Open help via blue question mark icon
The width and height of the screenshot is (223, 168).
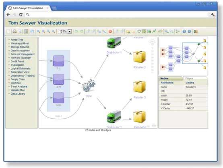tap(184, 31)
